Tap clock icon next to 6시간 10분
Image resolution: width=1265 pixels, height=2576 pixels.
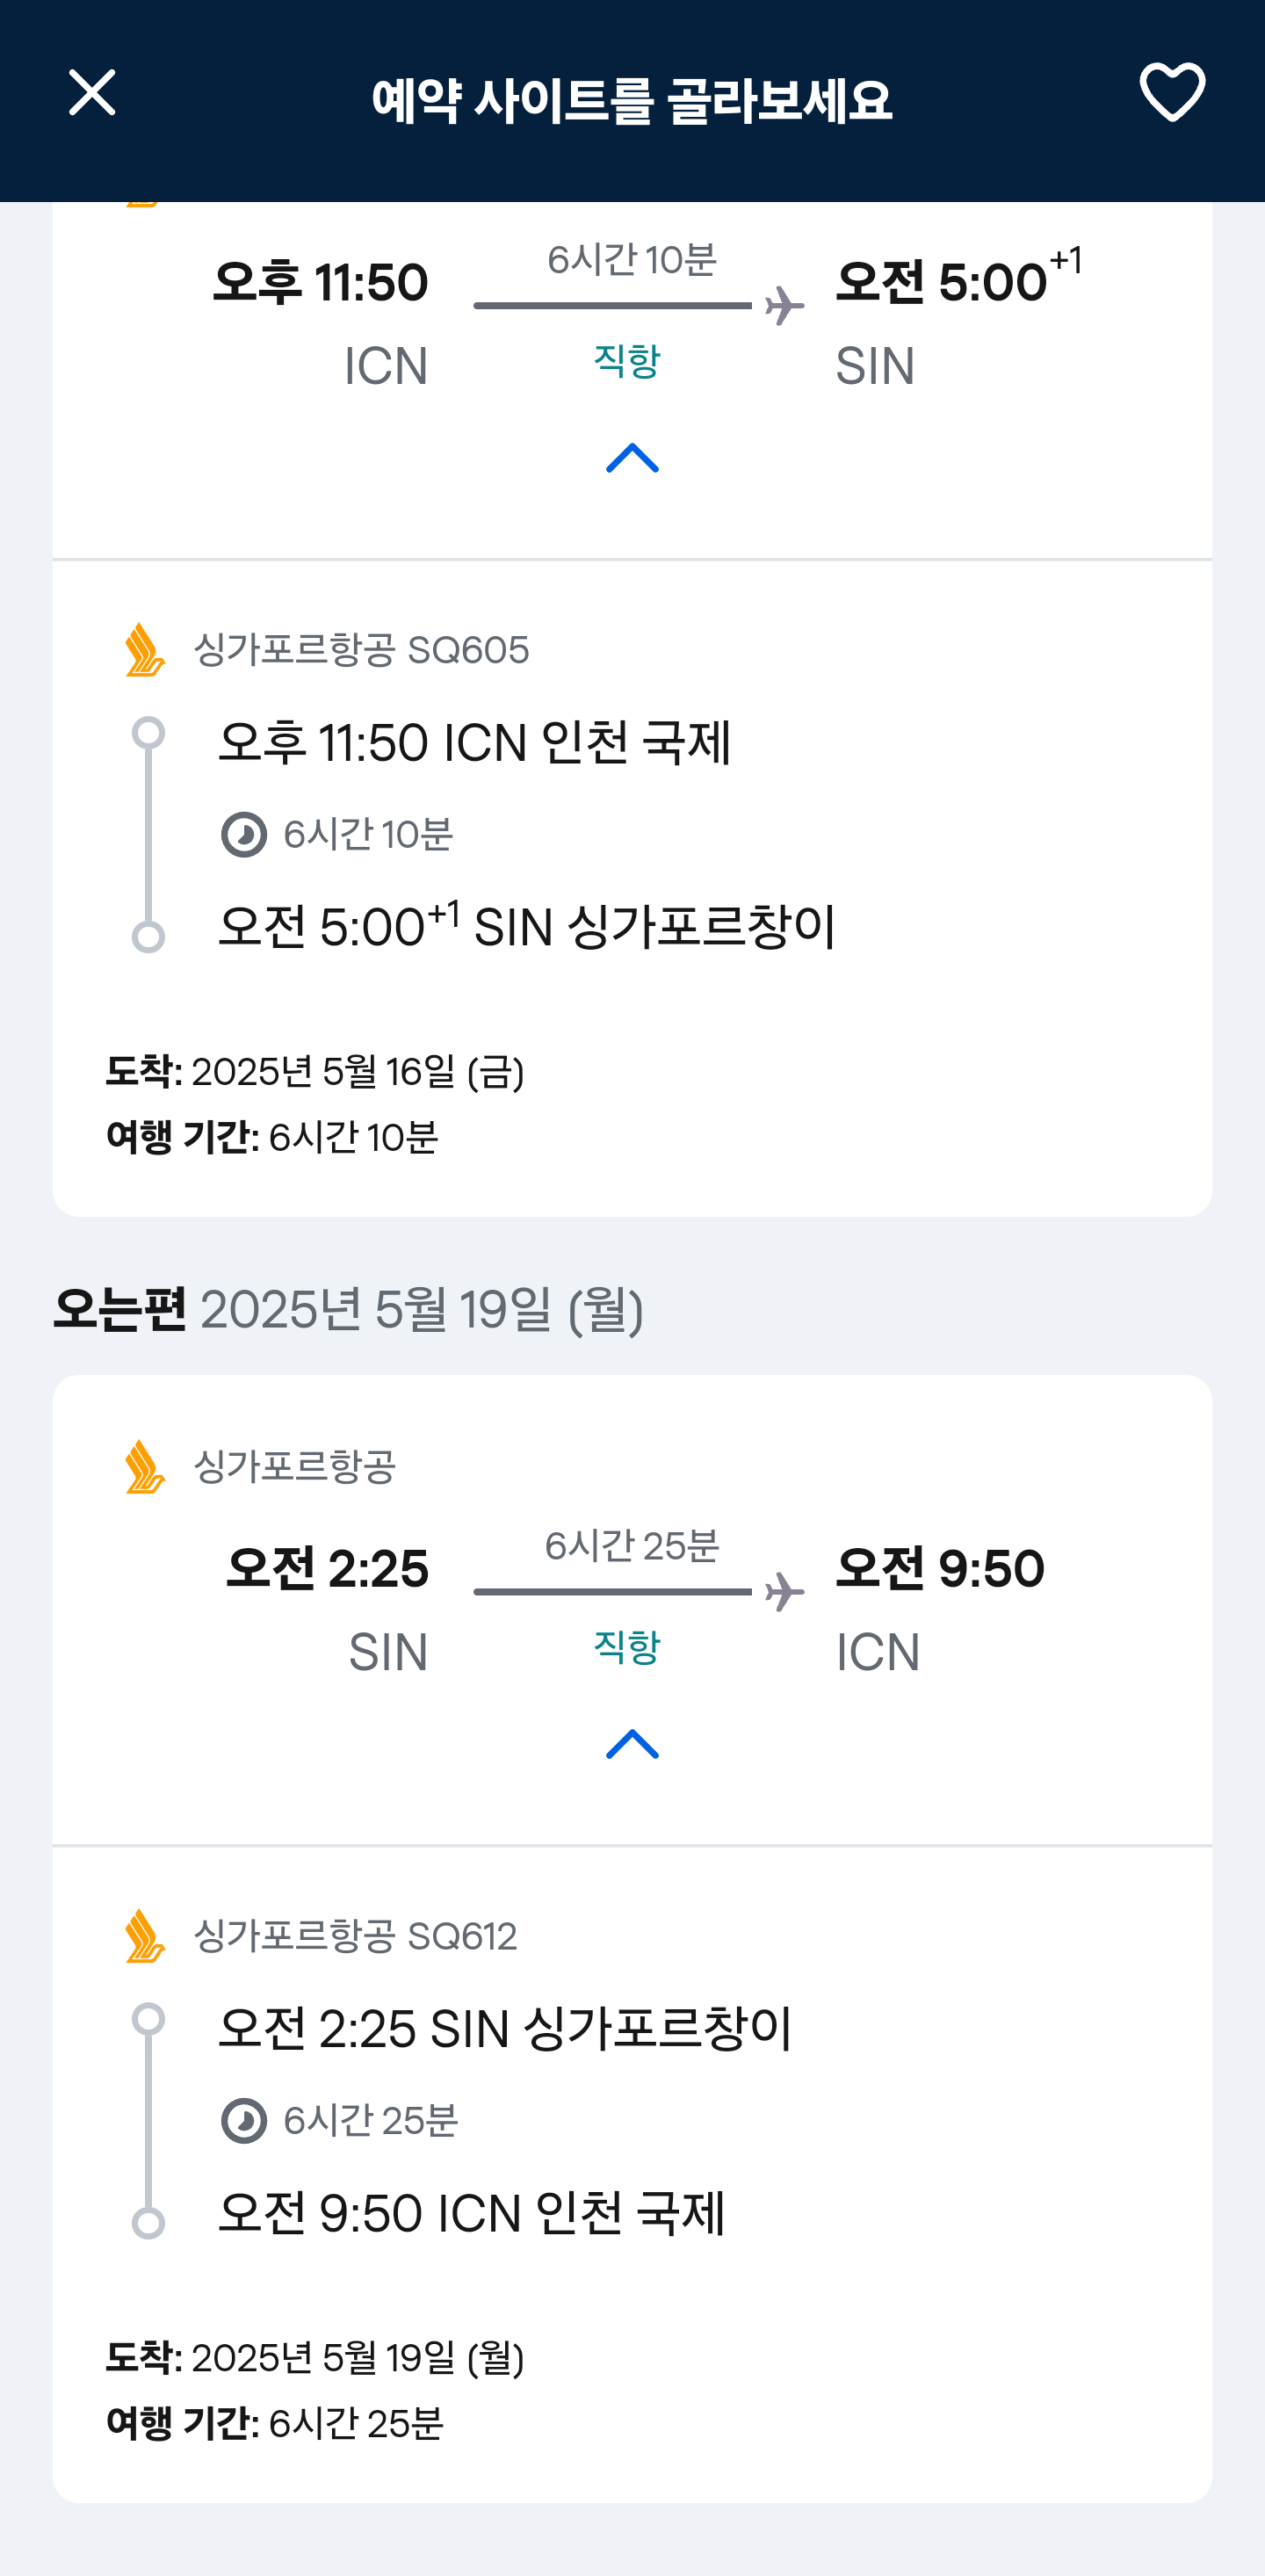(x=244, y=835)
